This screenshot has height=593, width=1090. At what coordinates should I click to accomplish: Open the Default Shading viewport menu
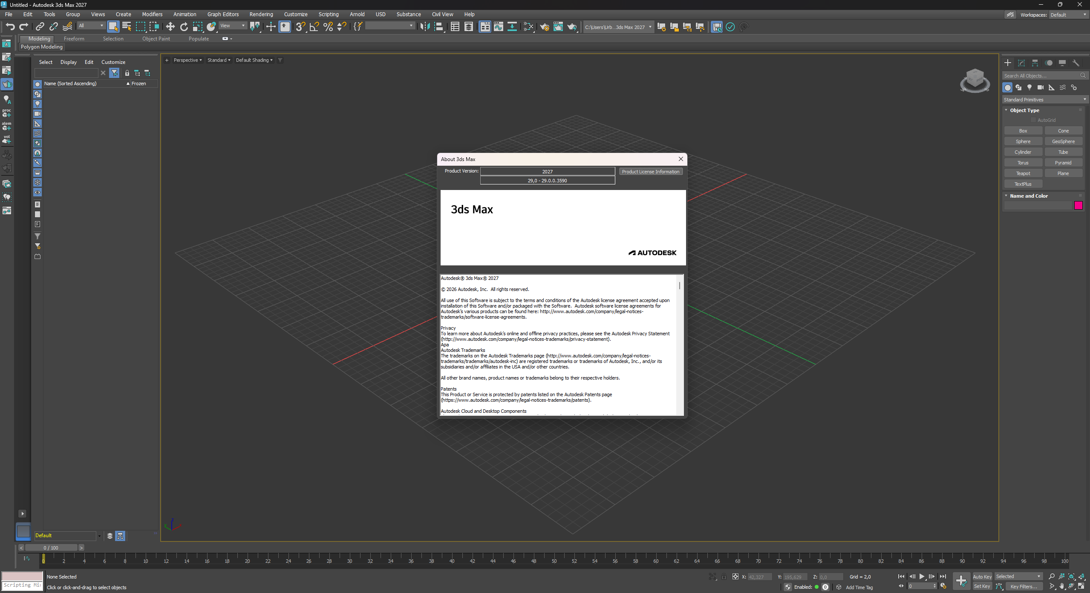[254, 60]
